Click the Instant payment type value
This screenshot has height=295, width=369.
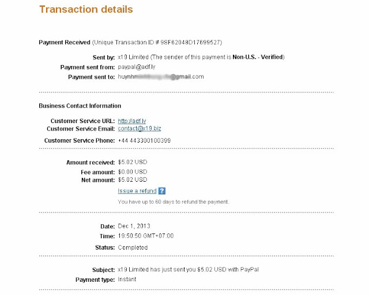(x=127, y=279)
